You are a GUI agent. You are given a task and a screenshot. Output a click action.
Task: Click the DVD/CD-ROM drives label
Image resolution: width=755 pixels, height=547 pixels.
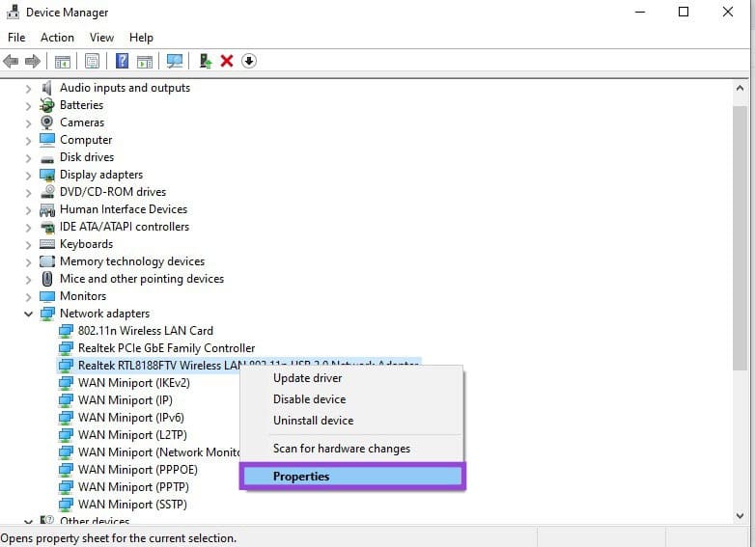point(113,192)
